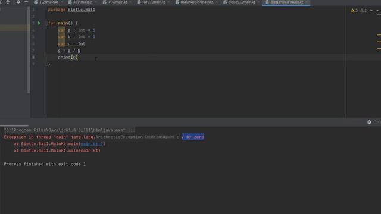Click fold end marker at closing brace
Image resolution: width=381 pixels, height=214 pixels.
click(46, 64)
